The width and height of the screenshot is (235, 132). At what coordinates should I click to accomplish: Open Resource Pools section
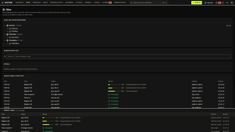(x=56, y=3)
